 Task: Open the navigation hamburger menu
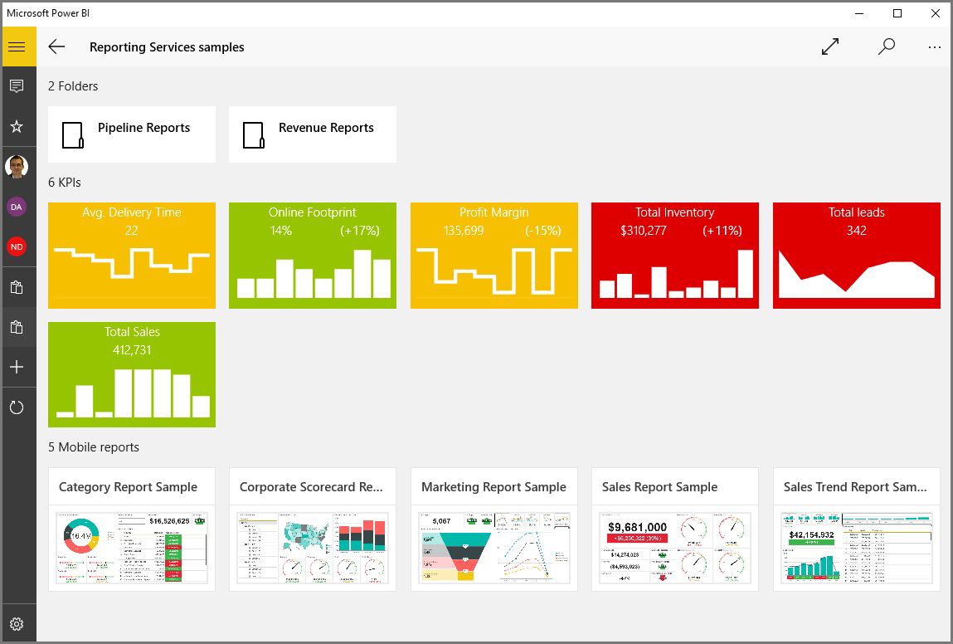tap(17, 46)
